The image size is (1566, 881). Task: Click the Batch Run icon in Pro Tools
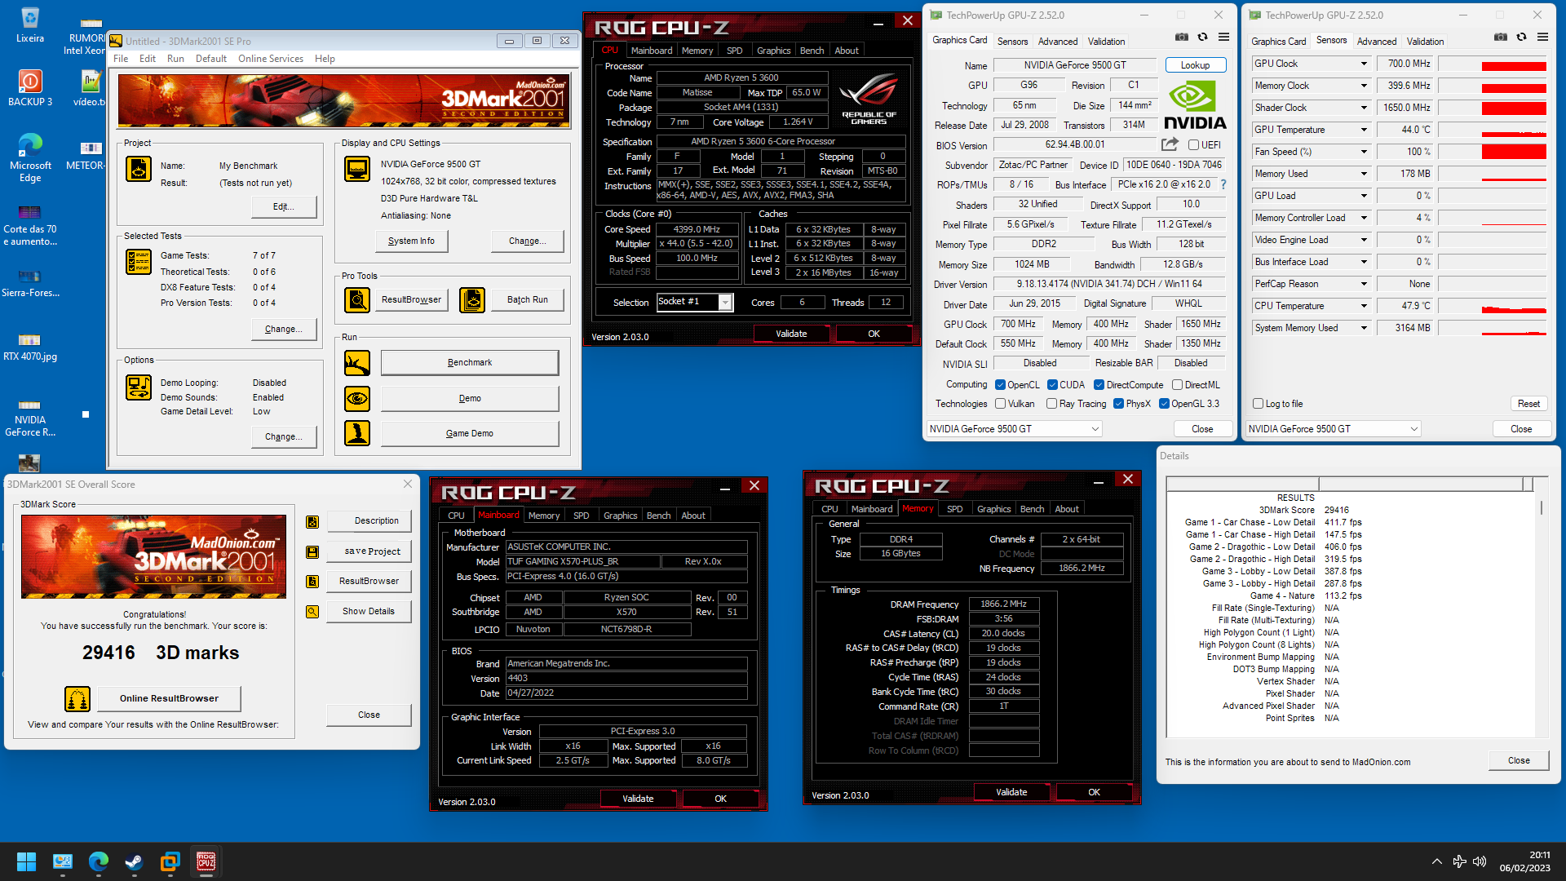472,300
